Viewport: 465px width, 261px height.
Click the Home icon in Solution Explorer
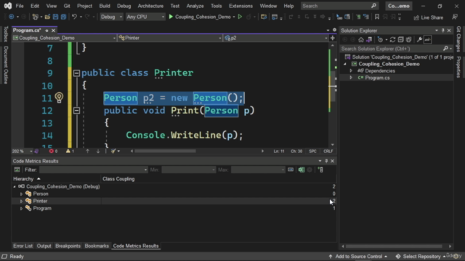click(x=361, y=40)
